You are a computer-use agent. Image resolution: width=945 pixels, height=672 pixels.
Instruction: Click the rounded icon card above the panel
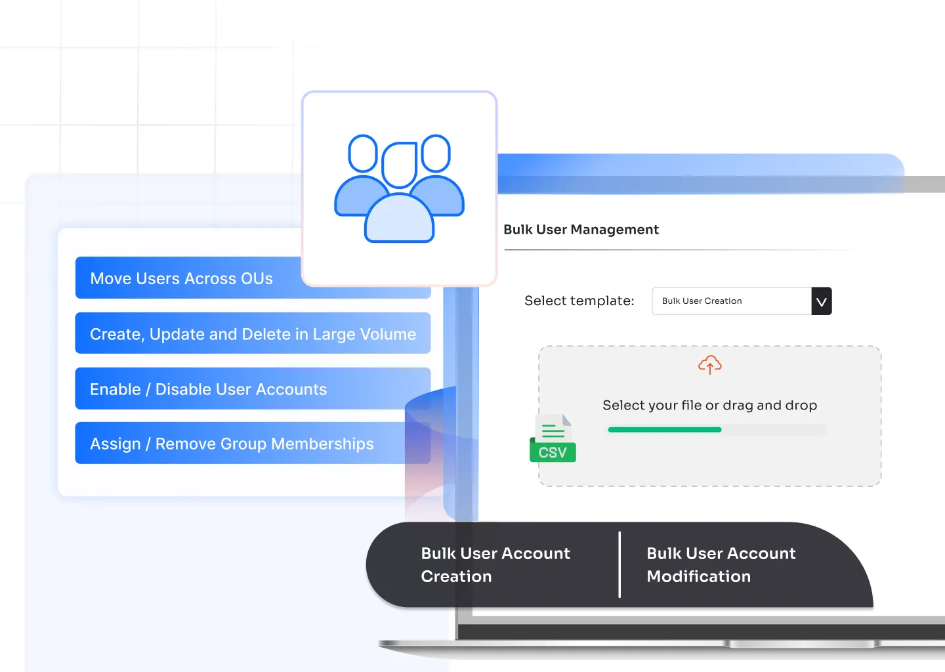[x=399, y=188]
